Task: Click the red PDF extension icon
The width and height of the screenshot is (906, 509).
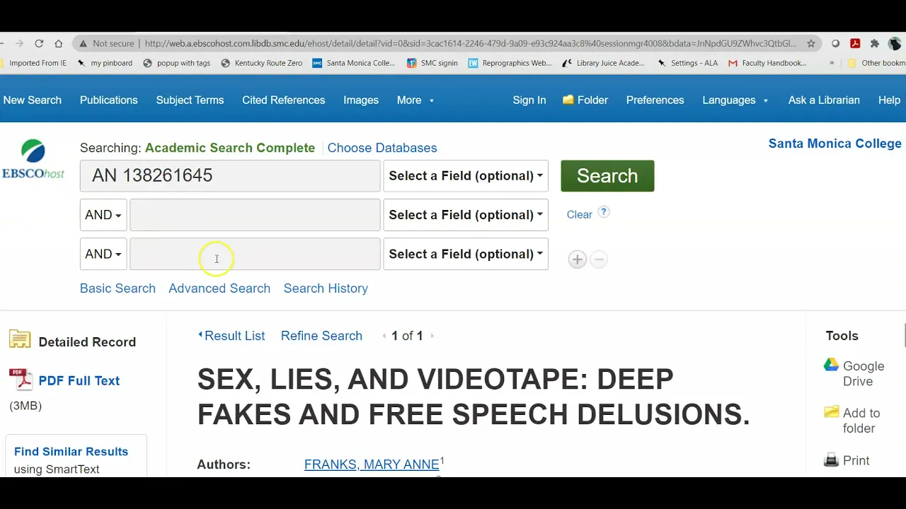Action: pyautogui.click(x=855, y=43)
